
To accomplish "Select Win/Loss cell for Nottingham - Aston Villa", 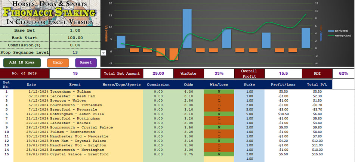I will click(219, 114).
